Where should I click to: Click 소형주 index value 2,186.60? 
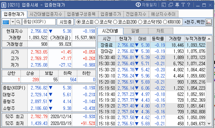coord(39,108)
